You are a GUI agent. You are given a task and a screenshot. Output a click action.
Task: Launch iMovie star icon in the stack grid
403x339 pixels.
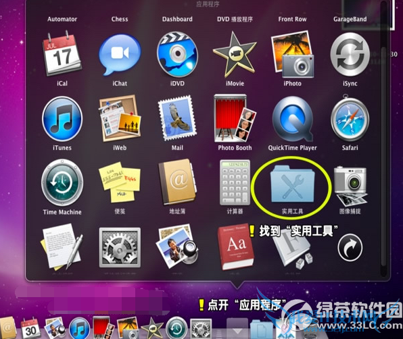235,55
